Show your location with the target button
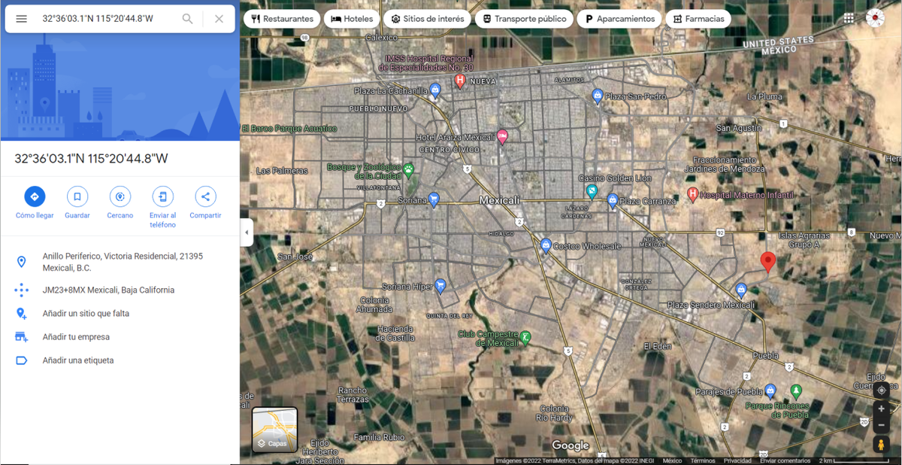Image resolution: width=902 pixels, height=465 pixels. pos(881,390)
